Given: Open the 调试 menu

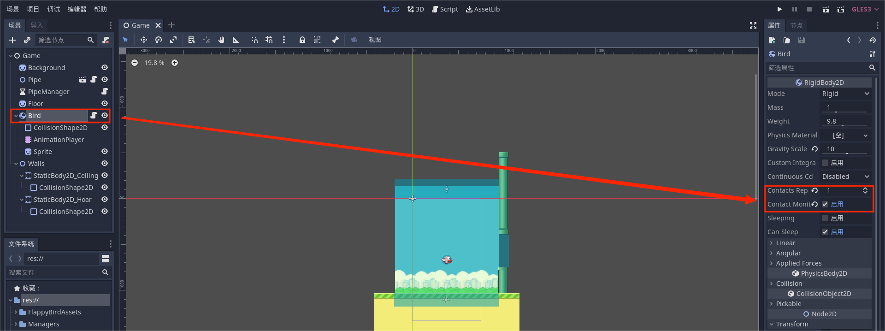Looking at the screenshot, I should [x=53, y=9].
